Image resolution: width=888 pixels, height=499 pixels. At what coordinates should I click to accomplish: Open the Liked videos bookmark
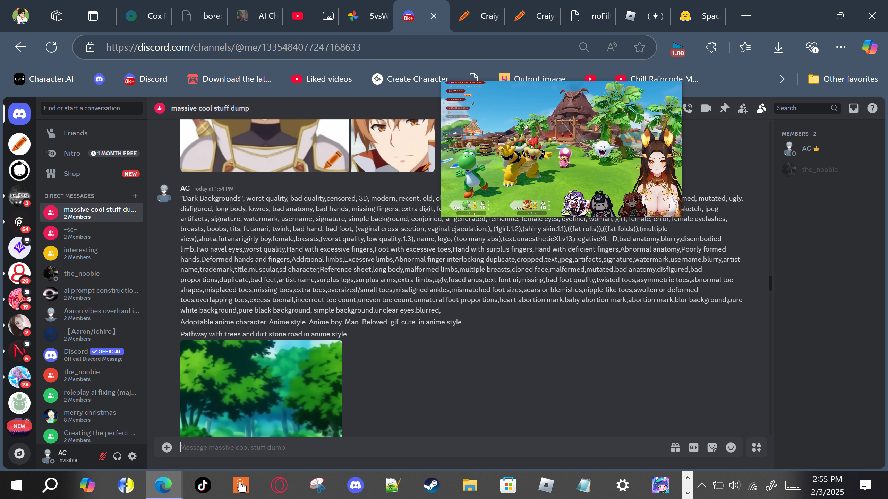click(x=322, y=79)
